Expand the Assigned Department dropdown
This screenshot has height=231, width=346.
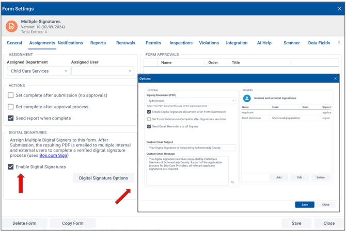tap(38, 71)
